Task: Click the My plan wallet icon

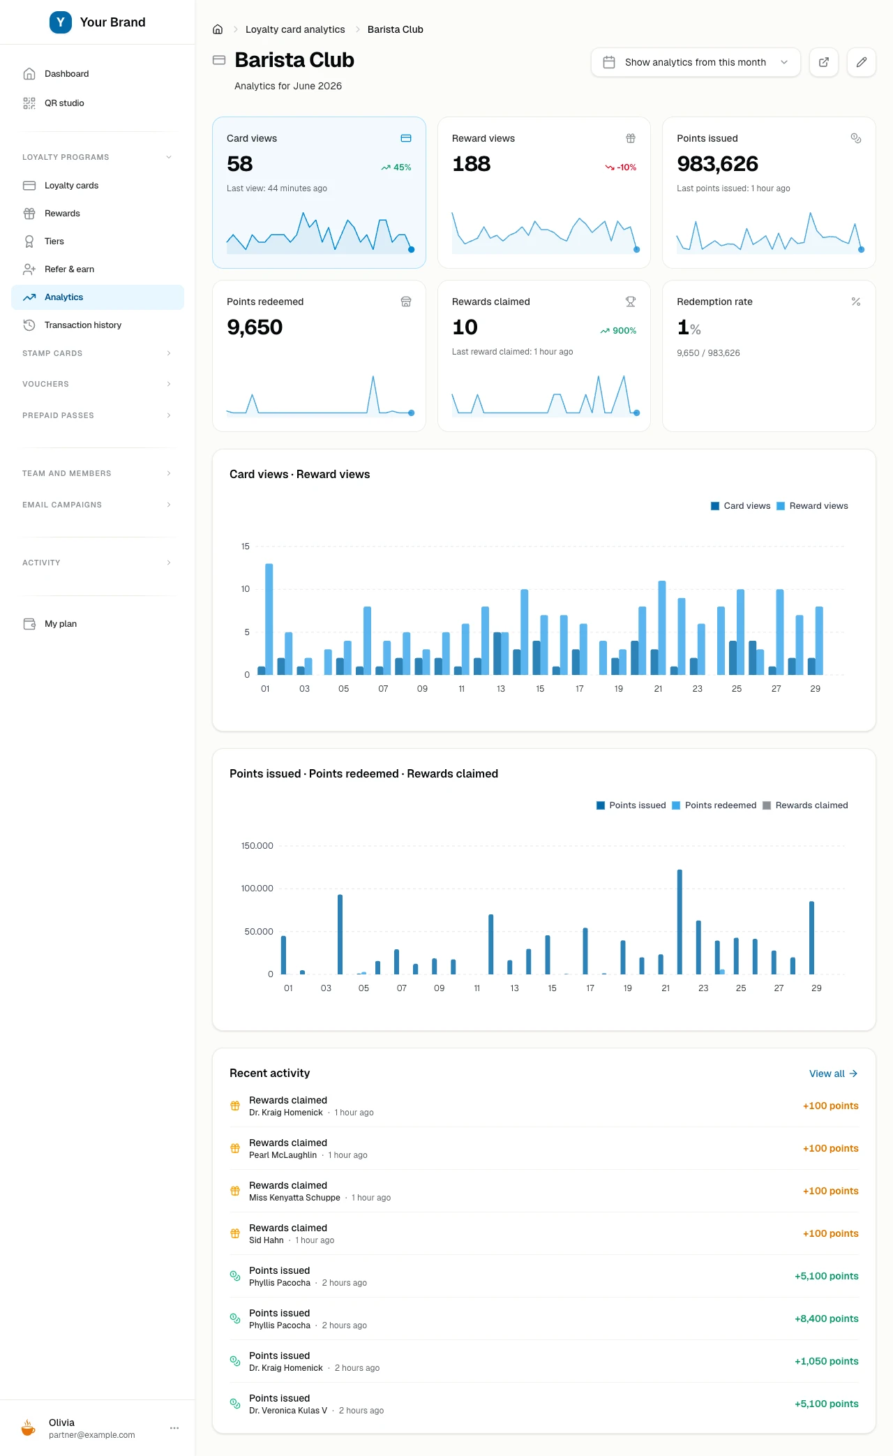Action: pos(29,623)
